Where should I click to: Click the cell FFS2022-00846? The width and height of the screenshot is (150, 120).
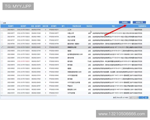(x=54, y=54)
